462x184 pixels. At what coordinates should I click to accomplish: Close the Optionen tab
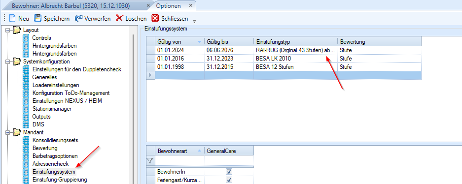pyautogui.click(x=191, y=5)
